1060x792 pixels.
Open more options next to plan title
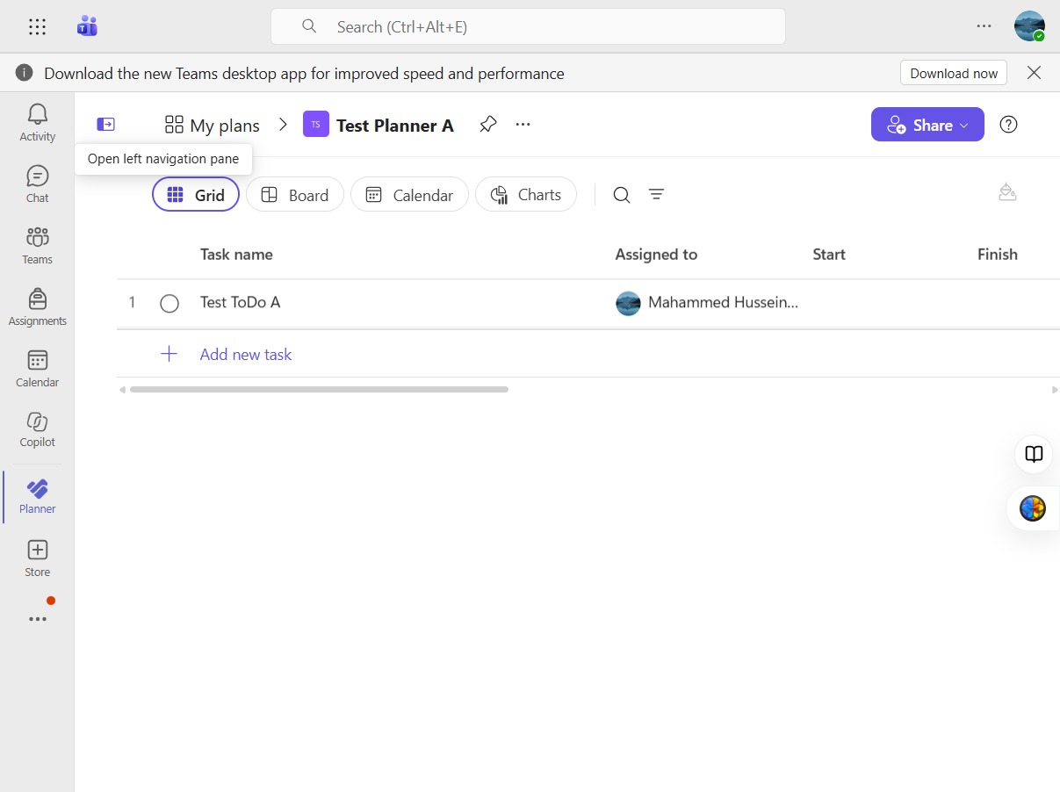[x=523, y=125]
